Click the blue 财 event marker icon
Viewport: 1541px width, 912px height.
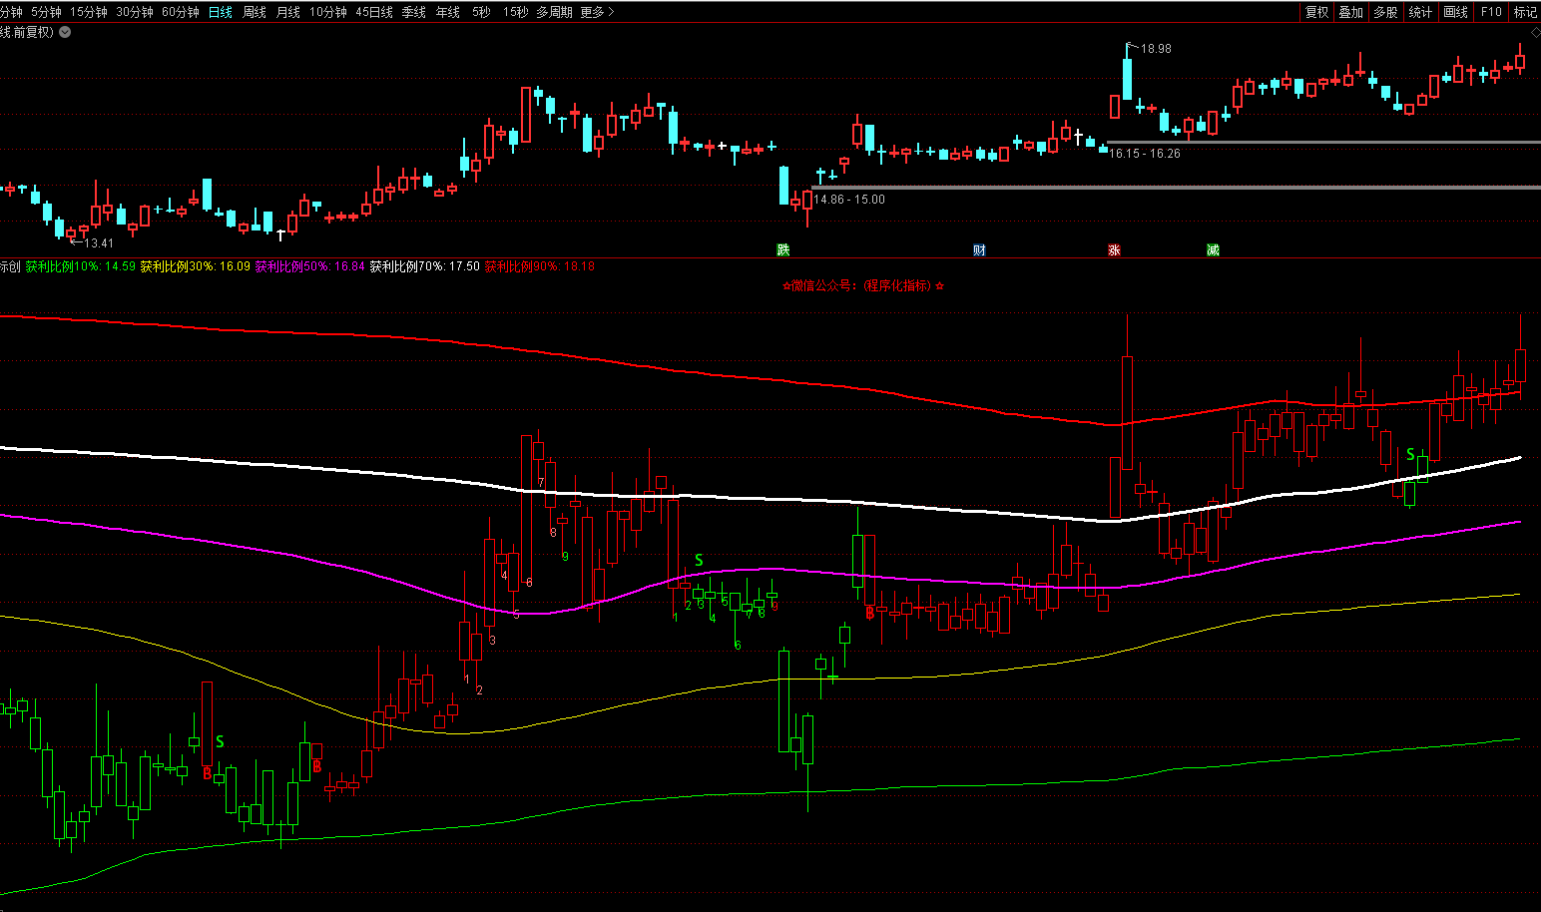[979, 249]
